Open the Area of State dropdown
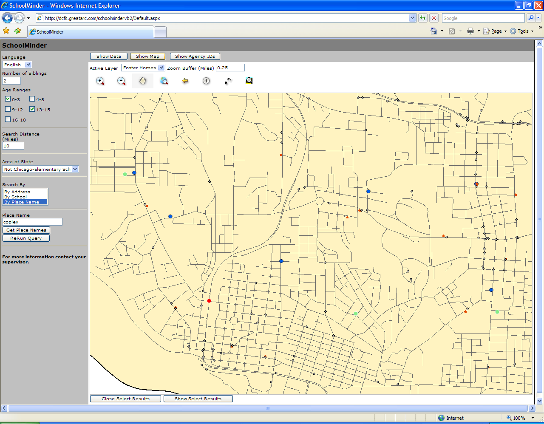This screenshot has width=544, height=424. (x=75, y=169)
